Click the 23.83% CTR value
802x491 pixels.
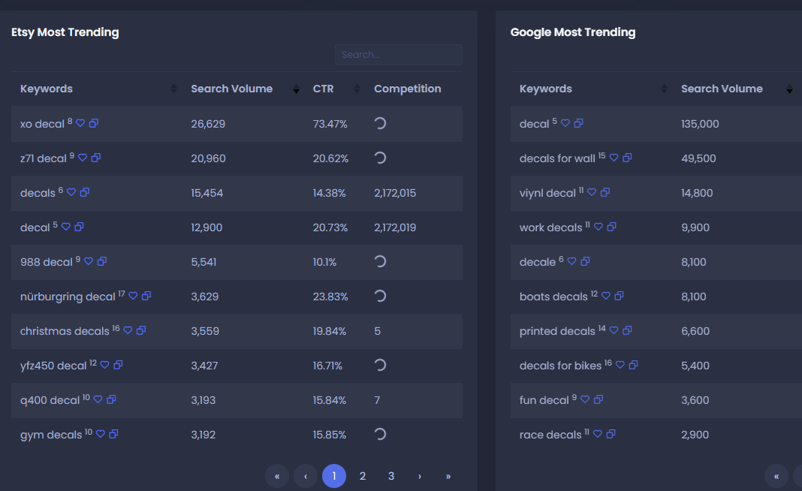330,297
